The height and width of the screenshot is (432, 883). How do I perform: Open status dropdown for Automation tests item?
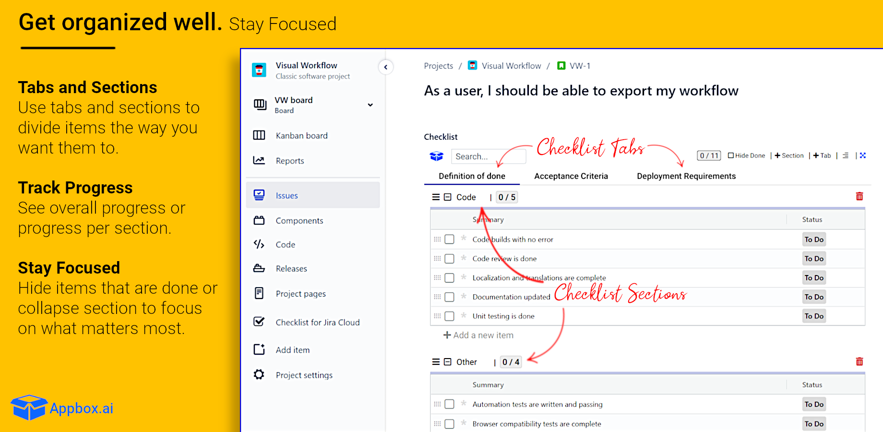[814, 405]
